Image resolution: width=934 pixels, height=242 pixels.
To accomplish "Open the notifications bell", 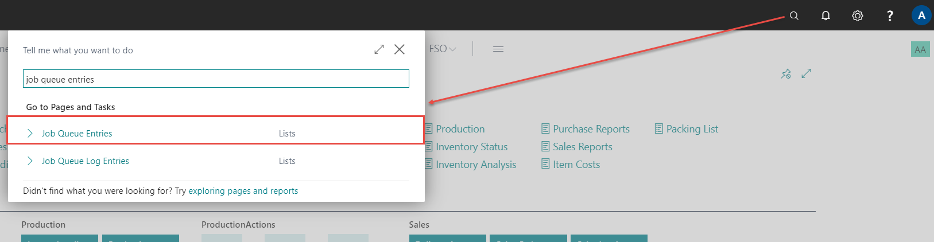I will point(826,15).
